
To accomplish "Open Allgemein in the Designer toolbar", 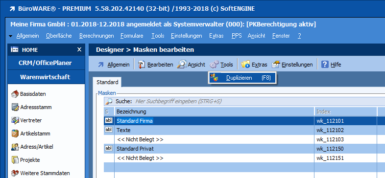I will [119, 65].
